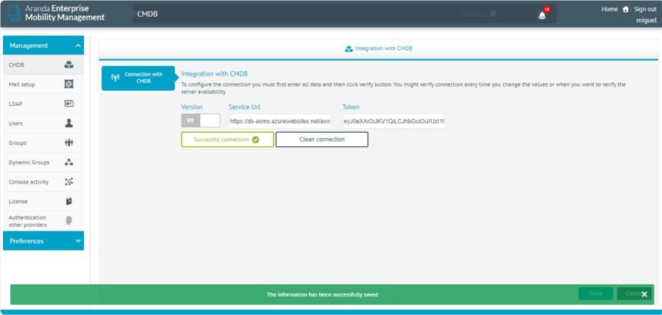Click the Dynamic Groups nodes icon
This screenshot has height=315, width=662.
point(69,162)
